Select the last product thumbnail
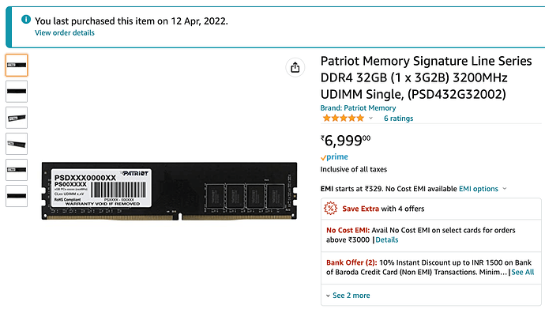545x309 pixels. (17, 196)
